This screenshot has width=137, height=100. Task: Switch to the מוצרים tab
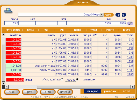[126, 91]
